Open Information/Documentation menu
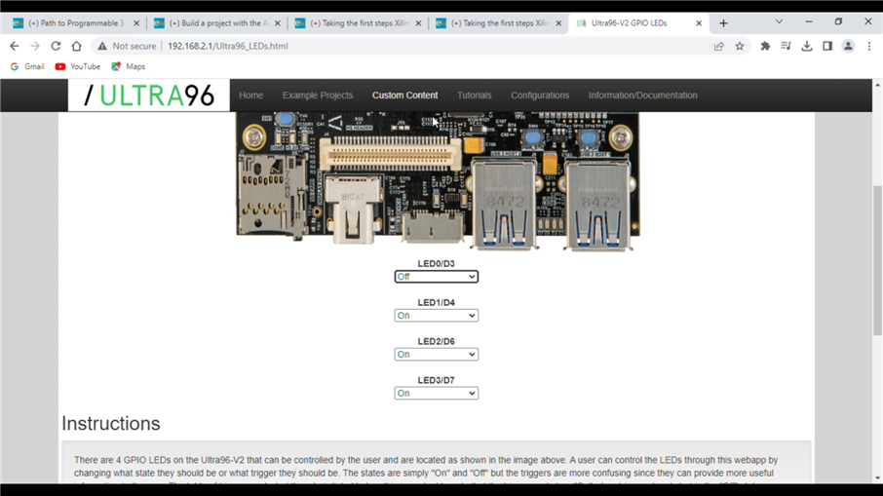Image resolution: width=883 pixels, height=496 pixels. pyautogui.click(x=643, y=95)
